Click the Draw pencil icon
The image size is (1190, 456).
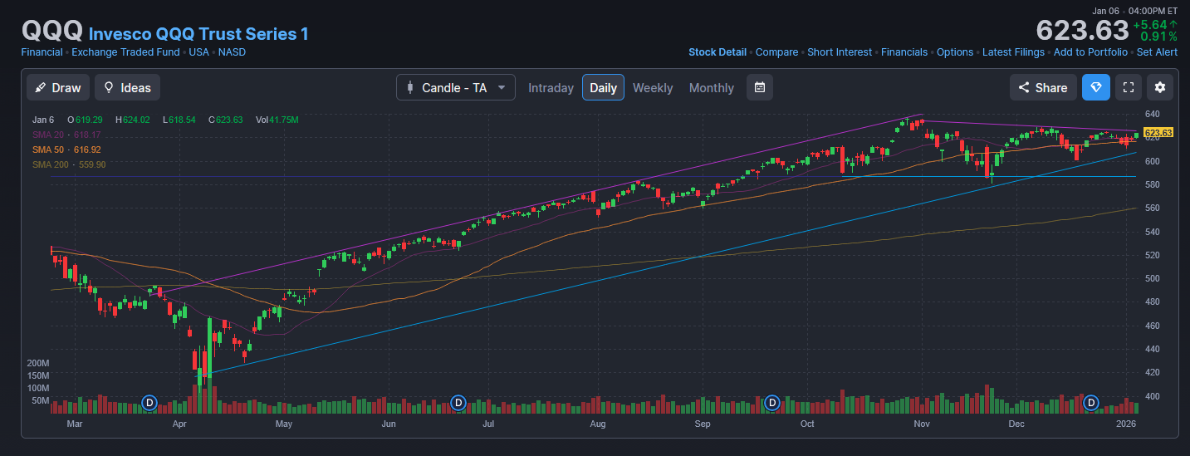(x=41, y=87)
